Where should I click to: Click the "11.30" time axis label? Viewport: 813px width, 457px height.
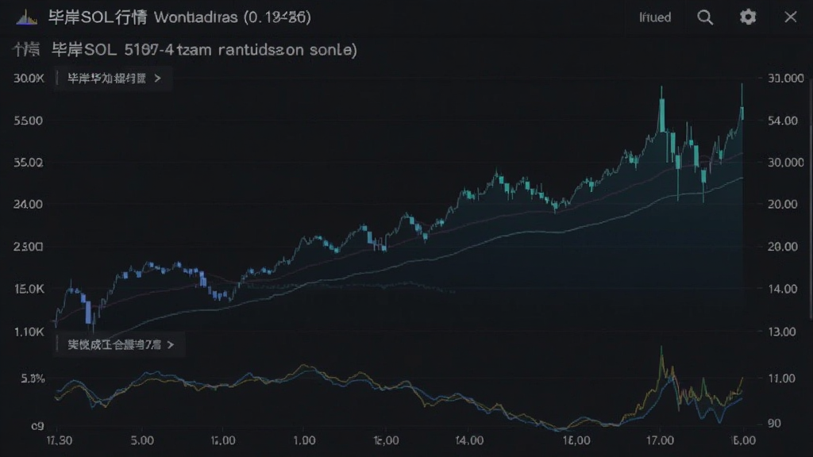pos(59,440)
